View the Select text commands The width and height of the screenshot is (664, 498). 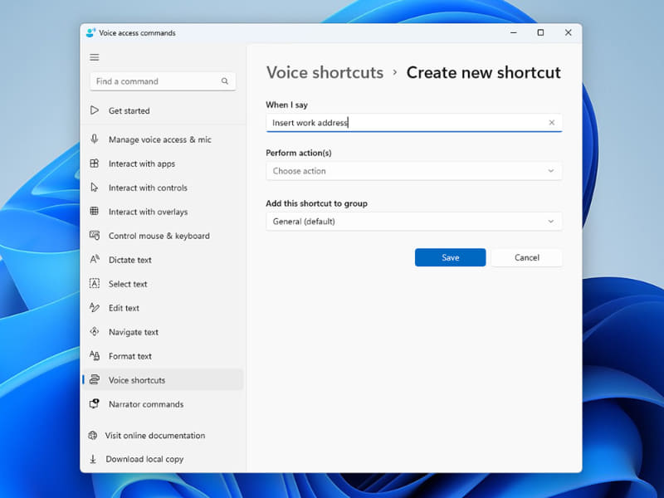click(129, 284)
